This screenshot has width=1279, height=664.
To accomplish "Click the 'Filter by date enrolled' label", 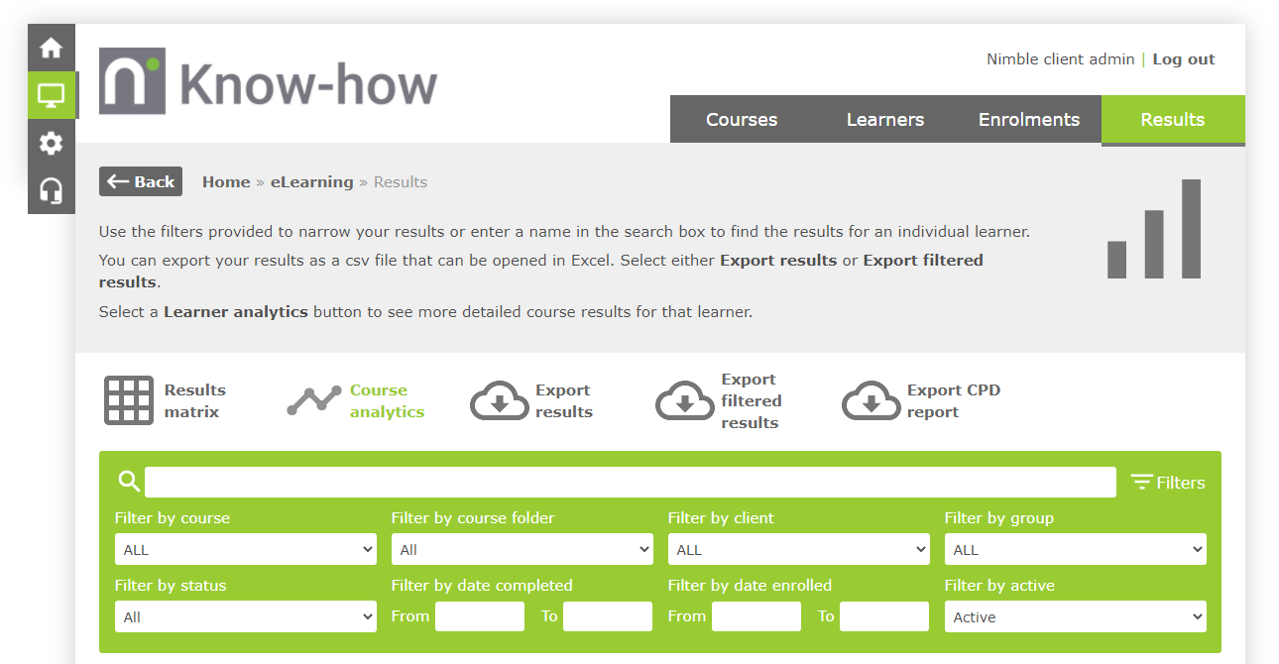I will [750, 586].
